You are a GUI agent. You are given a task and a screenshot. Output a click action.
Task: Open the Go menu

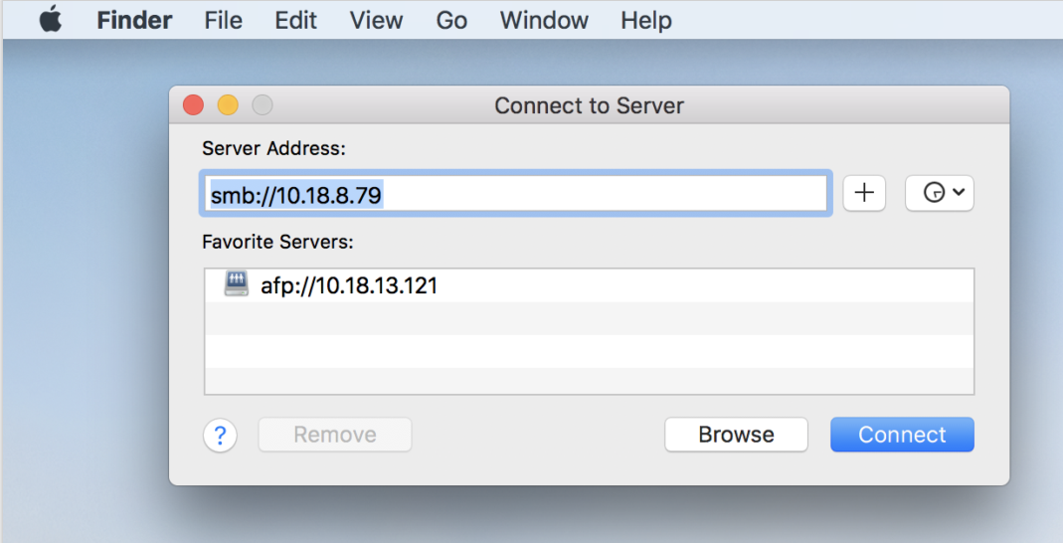coord(451,20)
